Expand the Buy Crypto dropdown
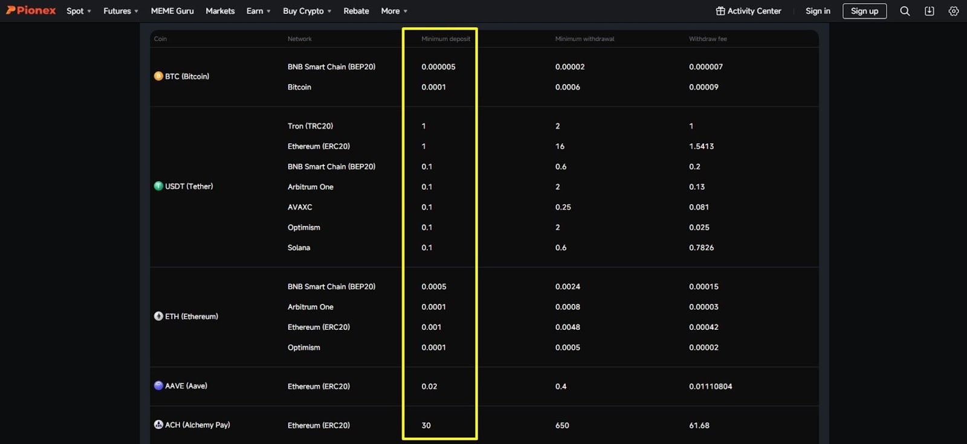 [307, 11]
